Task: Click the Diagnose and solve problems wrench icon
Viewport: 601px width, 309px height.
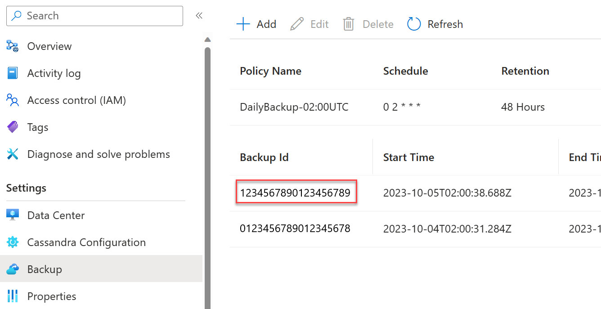Action: click(x=12, y=154)
